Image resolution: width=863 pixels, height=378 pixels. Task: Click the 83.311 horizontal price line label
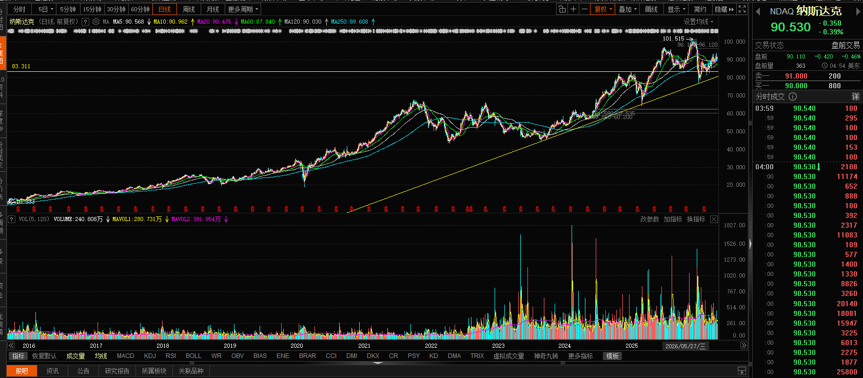(21, 66)
